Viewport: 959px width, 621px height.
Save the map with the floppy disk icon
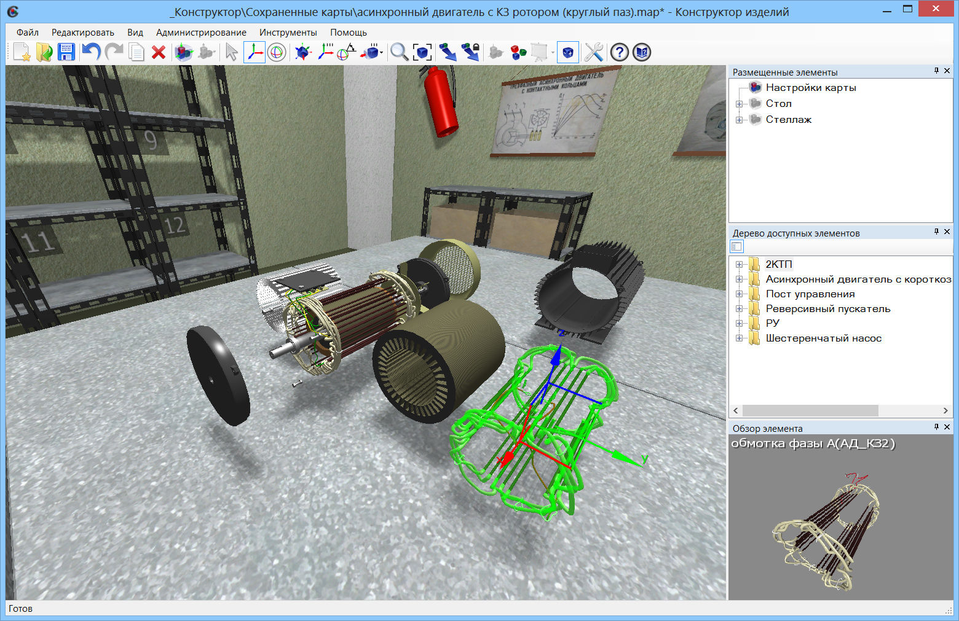[66, 53]
